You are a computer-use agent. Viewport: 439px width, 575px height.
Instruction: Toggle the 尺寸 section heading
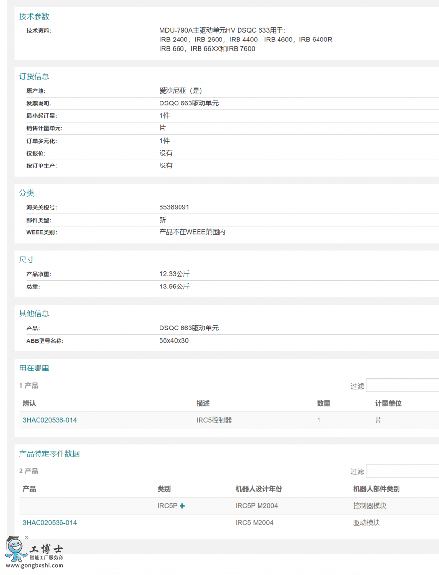pos(26,260)
